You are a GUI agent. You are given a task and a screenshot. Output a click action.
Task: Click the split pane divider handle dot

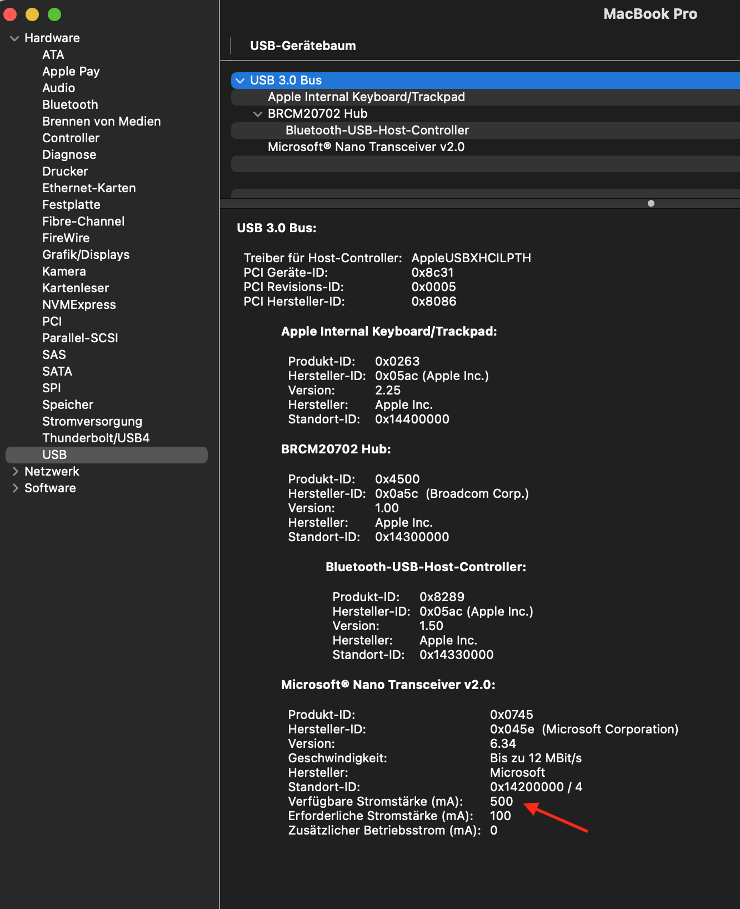pos(651,203)
